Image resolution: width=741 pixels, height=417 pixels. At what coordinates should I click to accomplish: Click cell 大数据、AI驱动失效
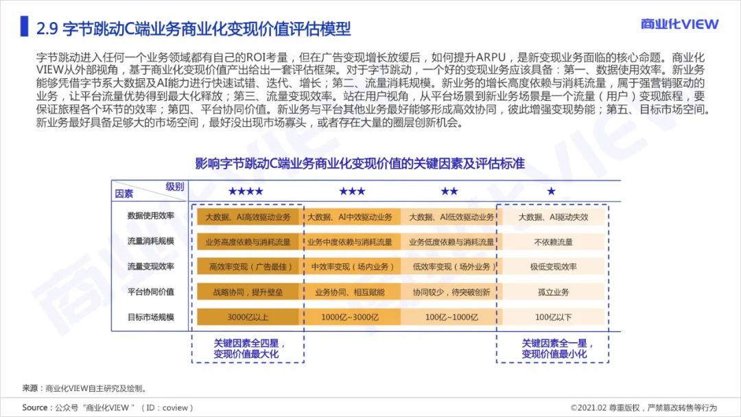click(554, 217)
